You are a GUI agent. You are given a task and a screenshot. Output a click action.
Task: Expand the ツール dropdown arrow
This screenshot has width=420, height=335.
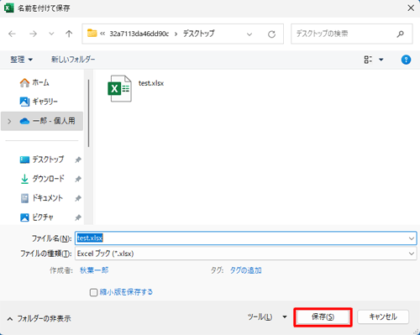point(285,317)
